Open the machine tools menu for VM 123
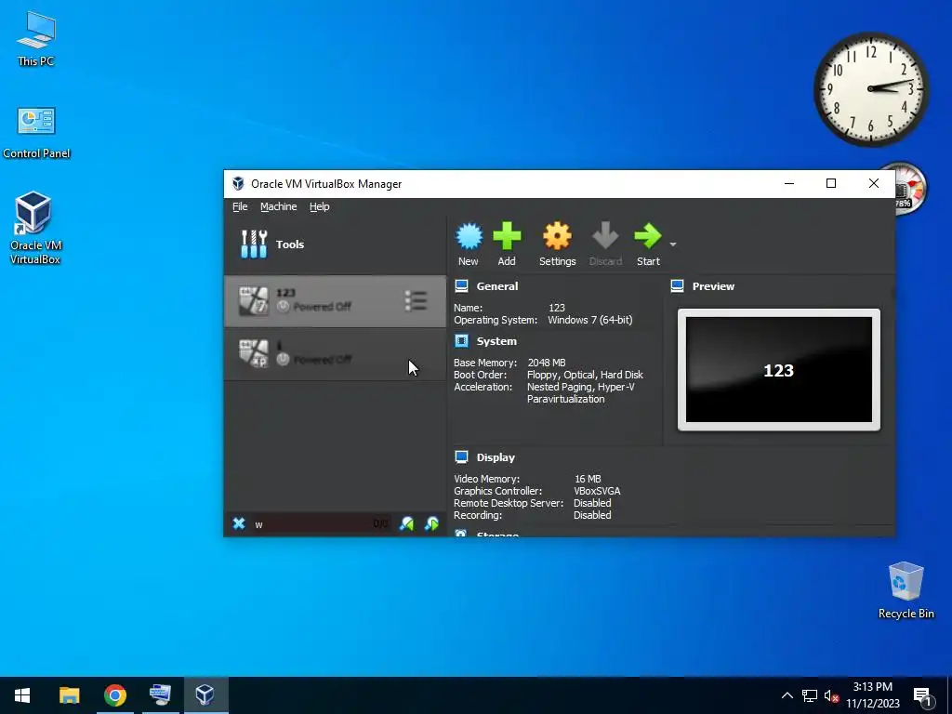952x714 pixels. [x=416, y=300]
